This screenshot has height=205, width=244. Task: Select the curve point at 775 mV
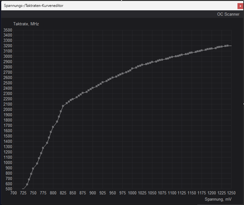point(43,148)
